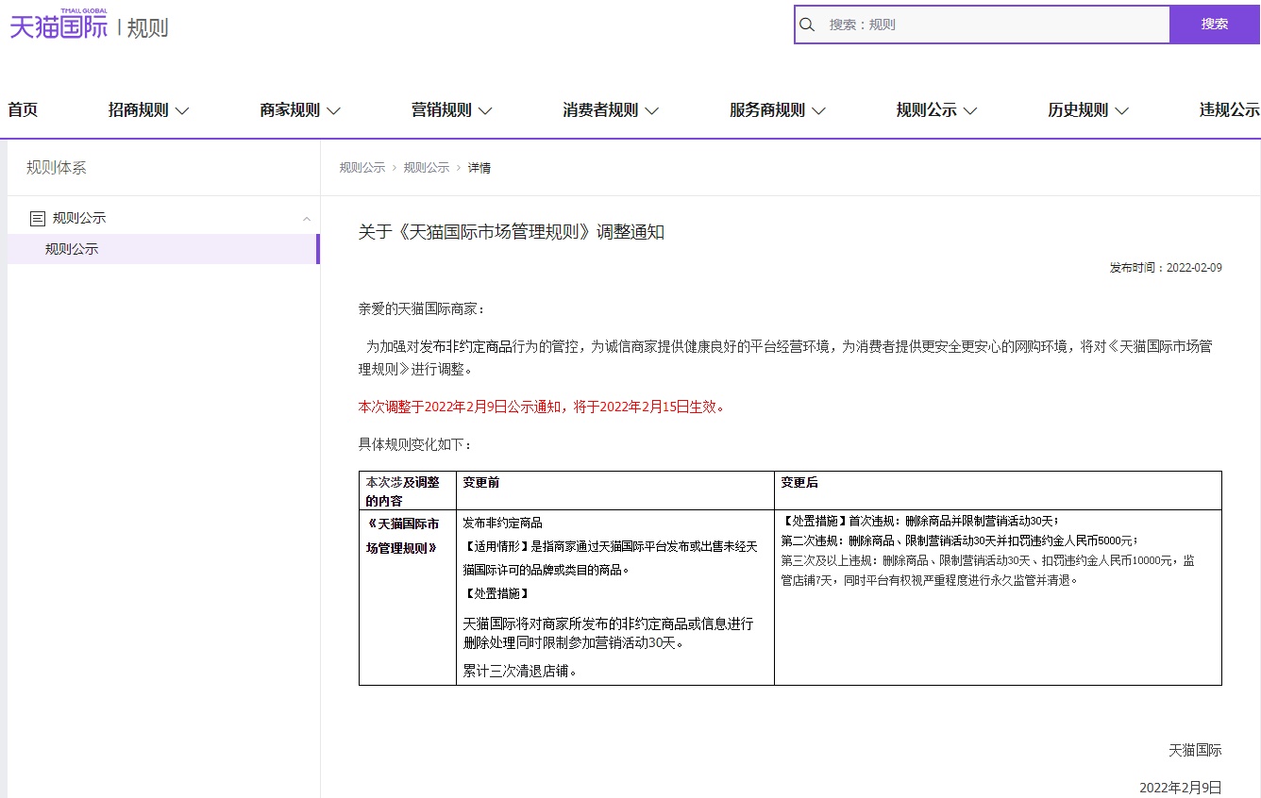Click the 天猫国际 signature text
The width and height of the screenshot is (1261, 798).
1195,751
